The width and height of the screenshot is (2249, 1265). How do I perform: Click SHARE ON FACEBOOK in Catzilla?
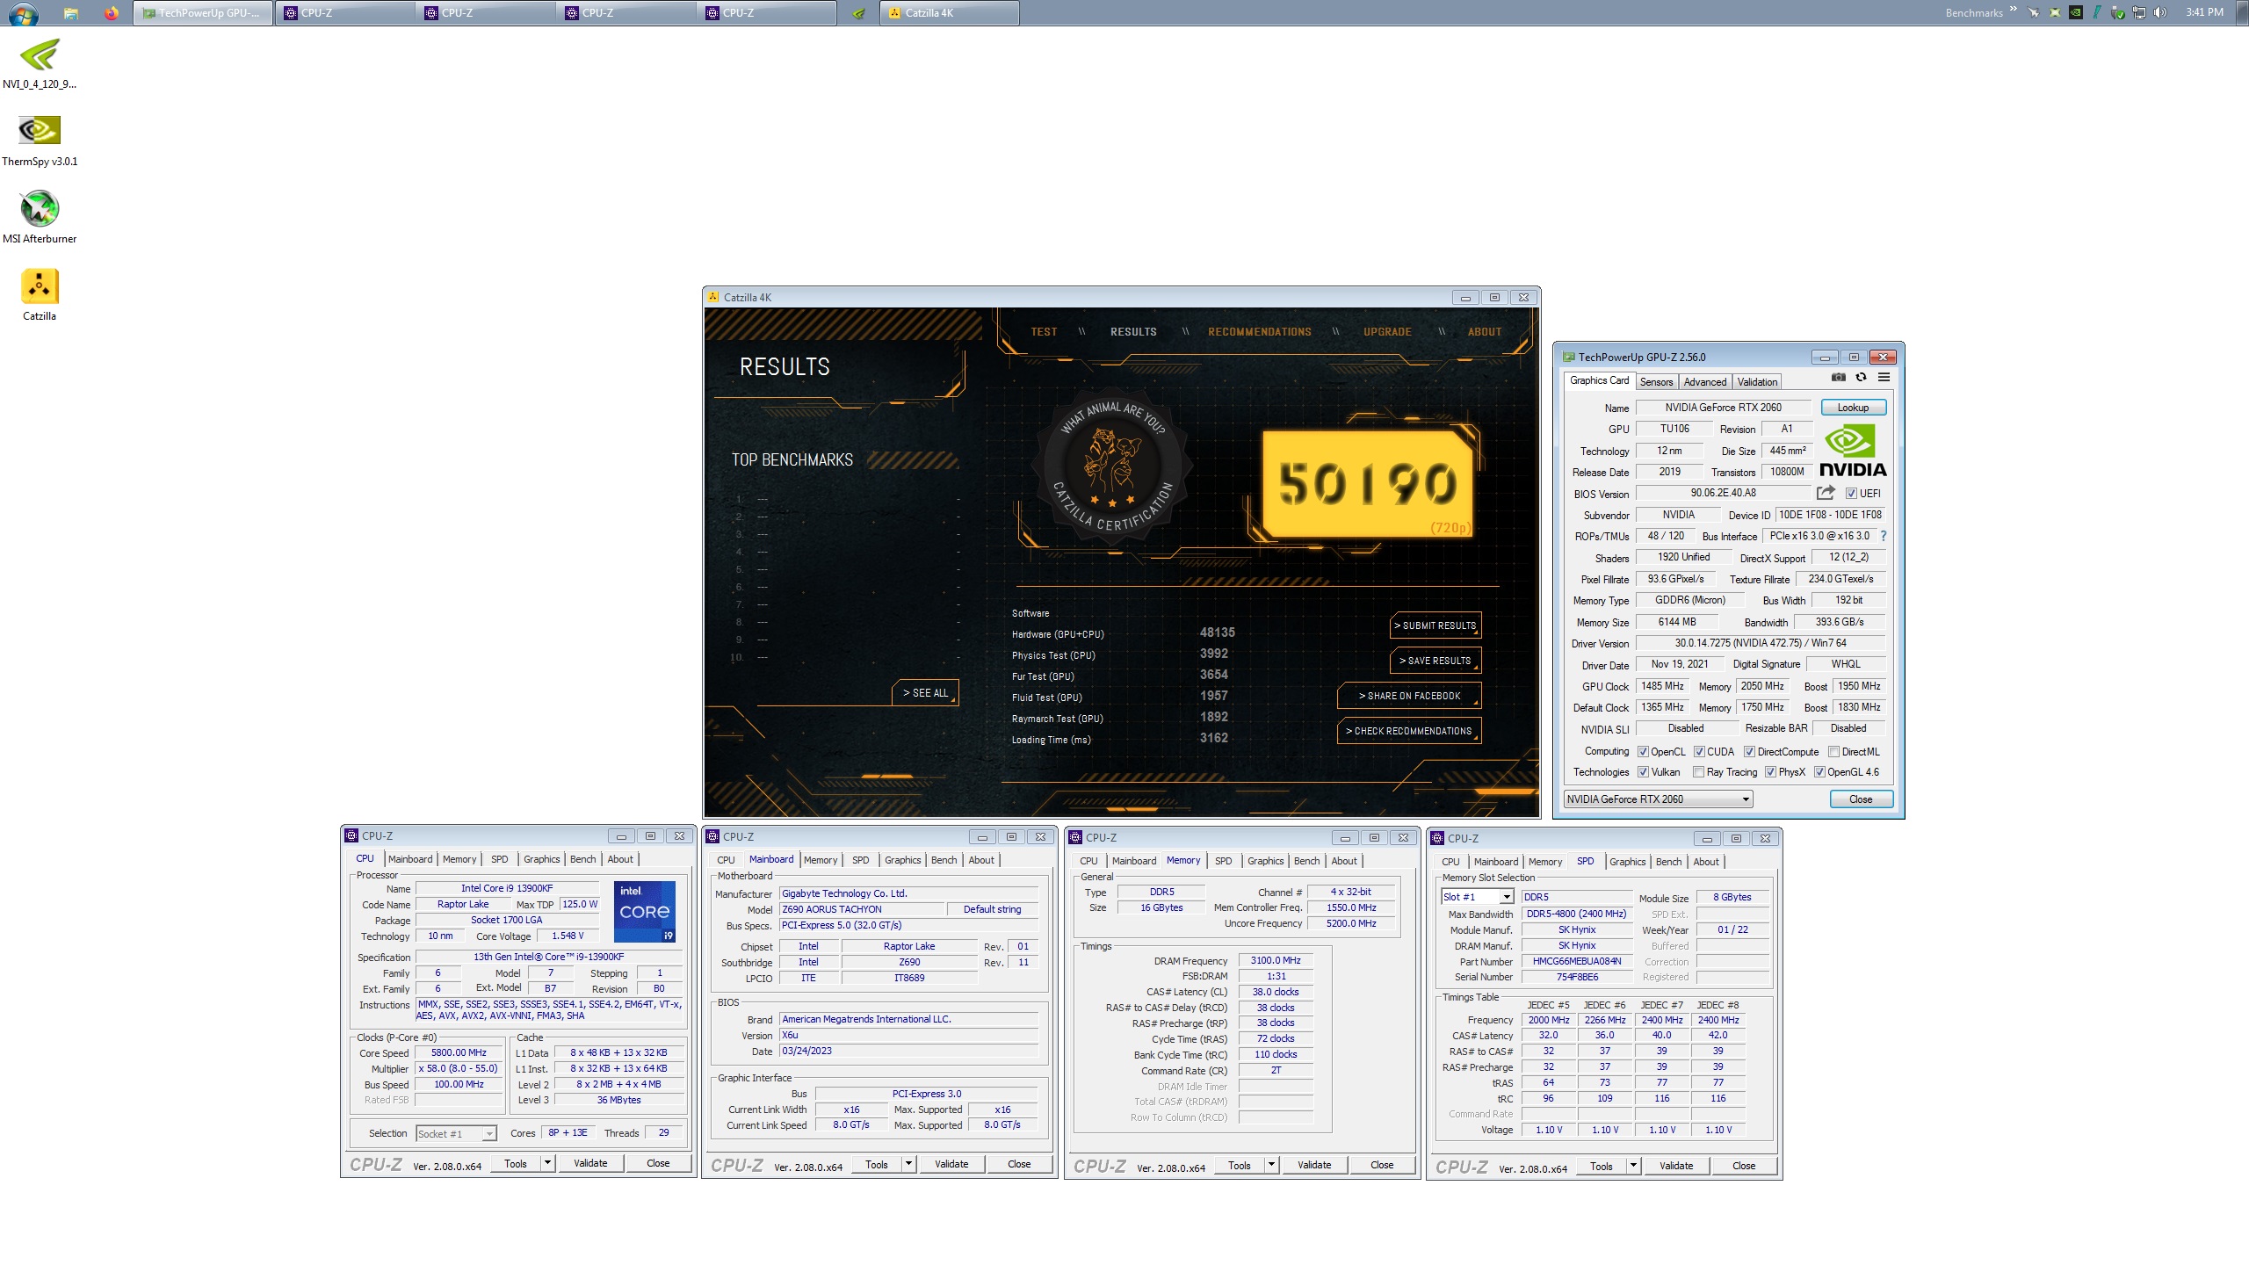coord(1409,696)
